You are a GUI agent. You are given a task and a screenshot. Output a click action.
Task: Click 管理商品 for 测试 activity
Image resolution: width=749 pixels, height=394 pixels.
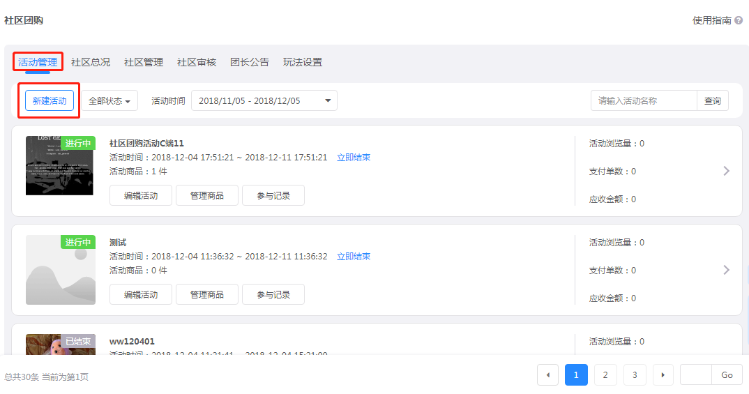pos(207,295)
